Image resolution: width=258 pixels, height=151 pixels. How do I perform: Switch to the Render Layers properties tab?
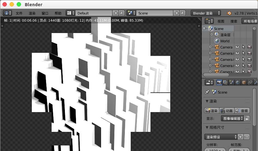pos(225,82)
